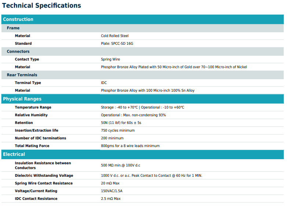
Task: Click the Plate: SPCC-SD 16G text
Action: tap(117, 44)
